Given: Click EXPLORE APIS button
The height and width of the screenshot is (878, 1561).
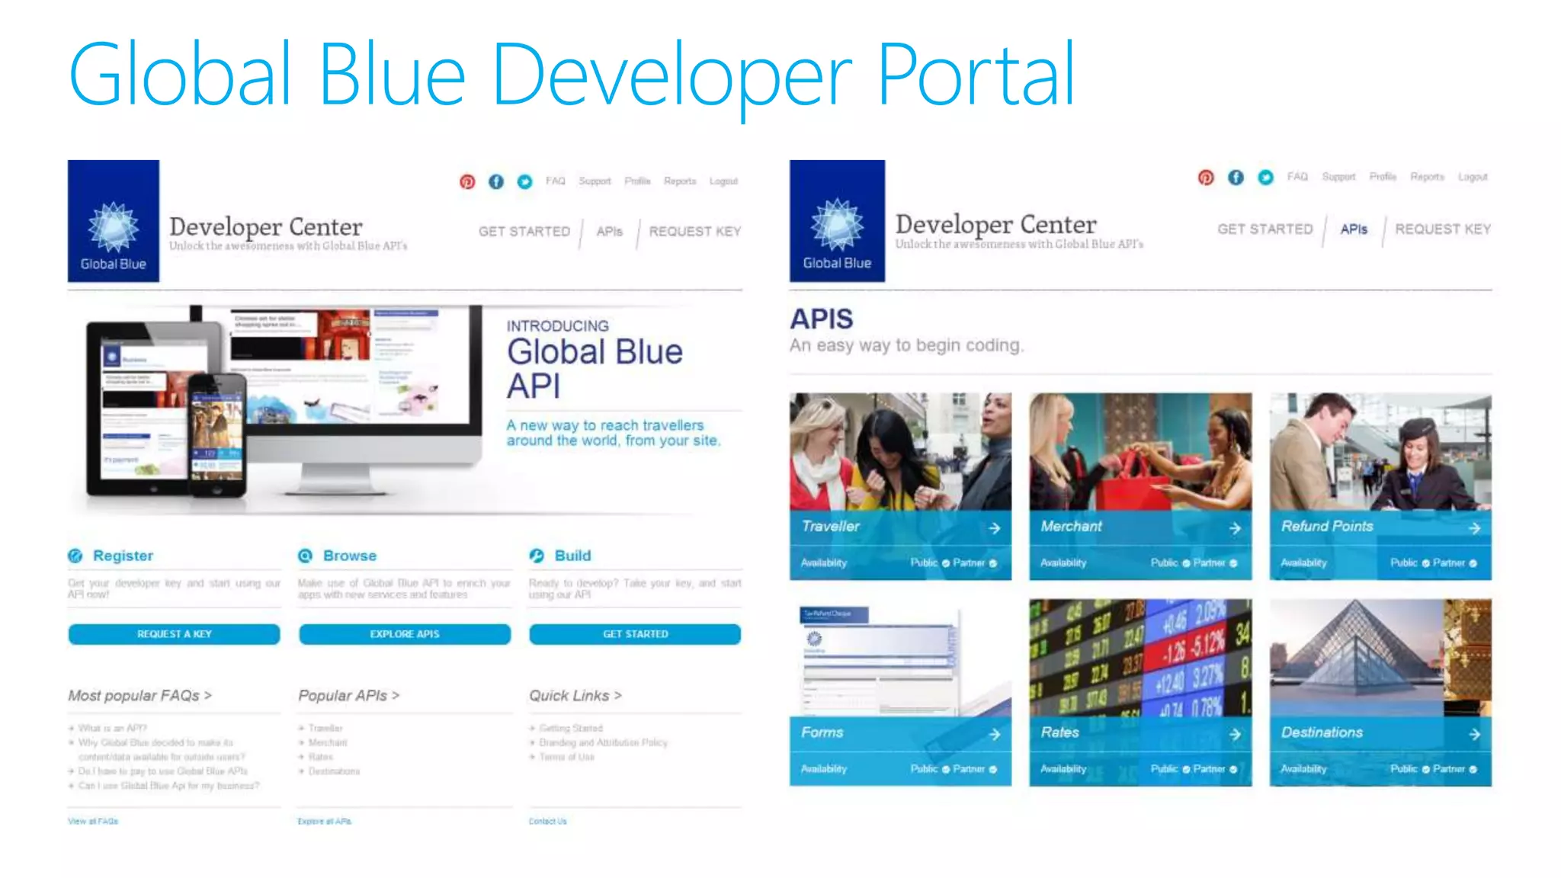Looking at the screenshot, I should (405, 634).
